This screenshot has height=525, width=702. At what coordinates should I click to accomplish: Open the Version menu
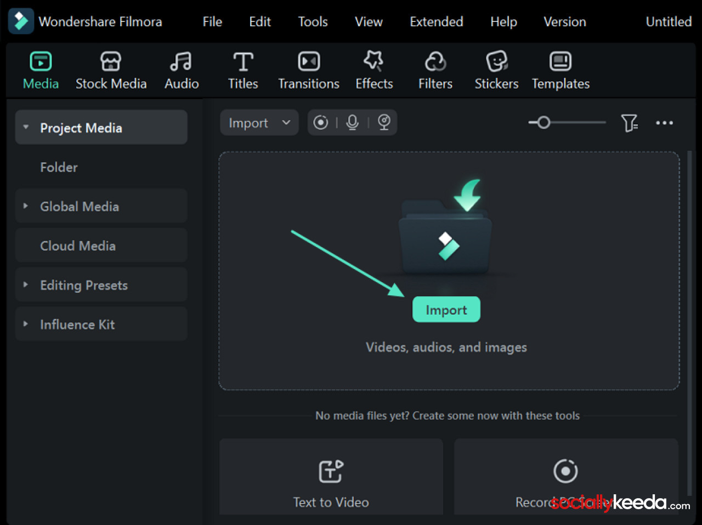[565, 21]
